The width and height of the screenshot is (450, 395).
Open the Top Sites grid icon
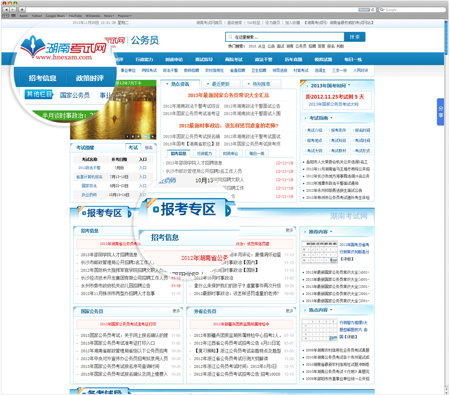pyautogui.click(x=13, y=16)
